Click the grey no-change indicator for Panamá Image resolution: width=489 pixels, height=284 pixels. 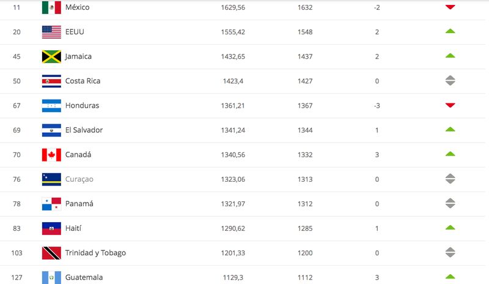pyautogui.click(x=450, y=203)
